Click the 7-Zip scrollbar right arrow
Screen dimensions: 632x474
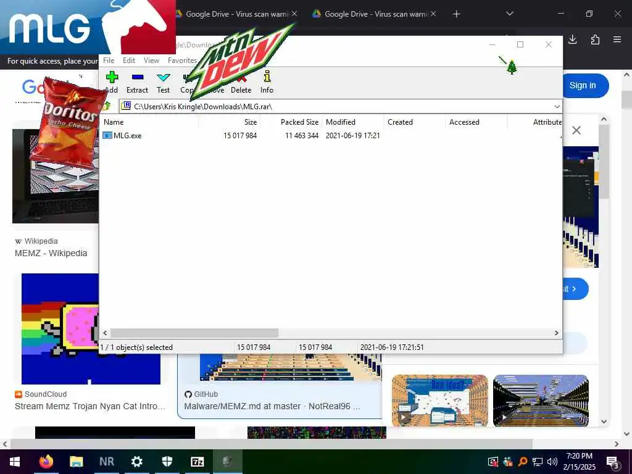(x=556, y=333)
